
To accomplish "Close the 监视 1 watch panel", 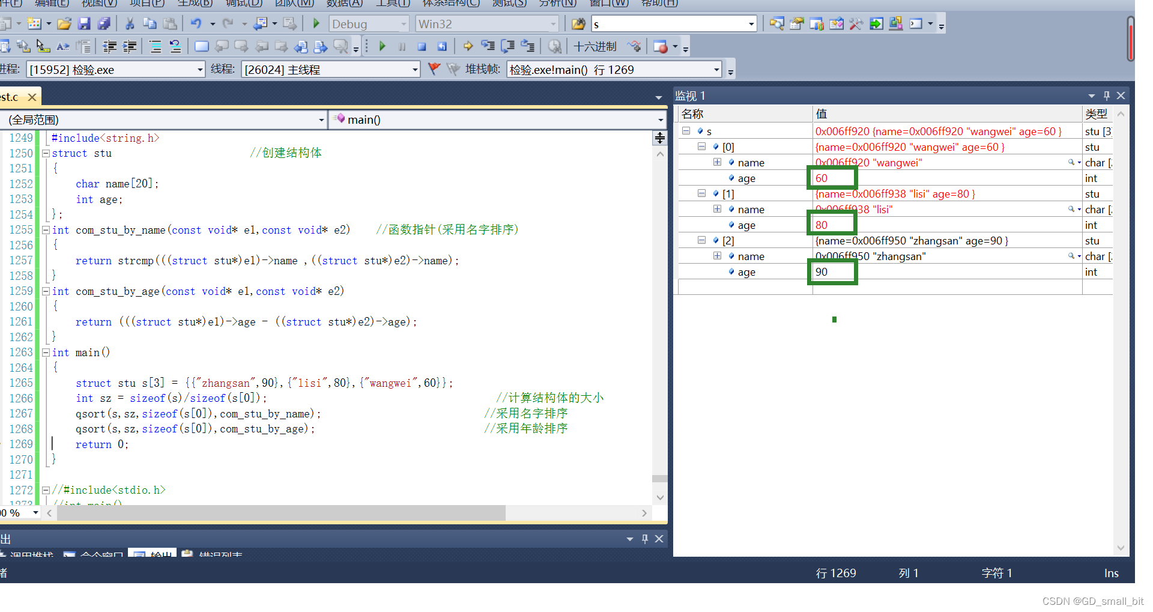I will (x=1121, y=95).
